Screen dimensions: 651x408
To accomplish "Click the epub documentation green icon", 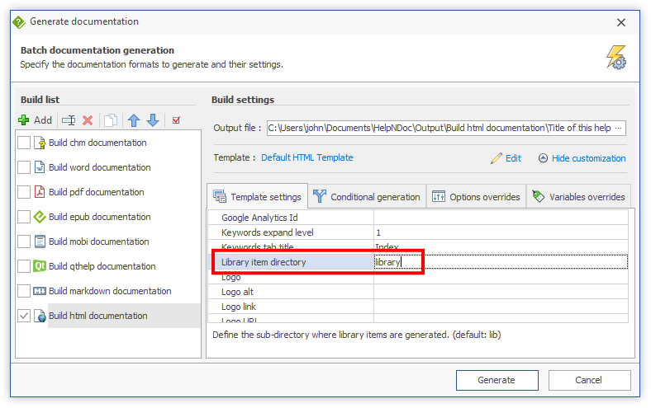I will (x=40, y=217).
